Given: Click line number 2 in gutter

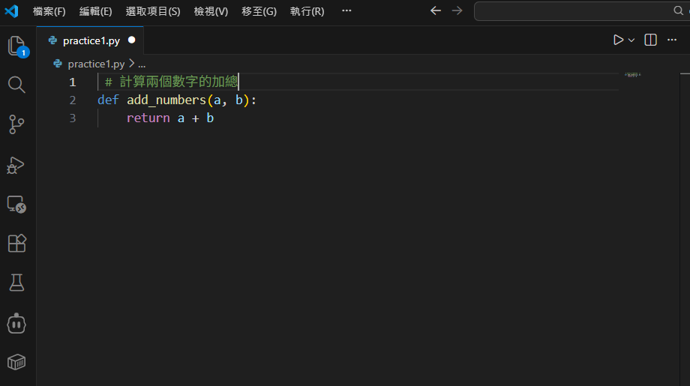Looking at the screenshot, I should pyautogui.click(x=73, y=100).
